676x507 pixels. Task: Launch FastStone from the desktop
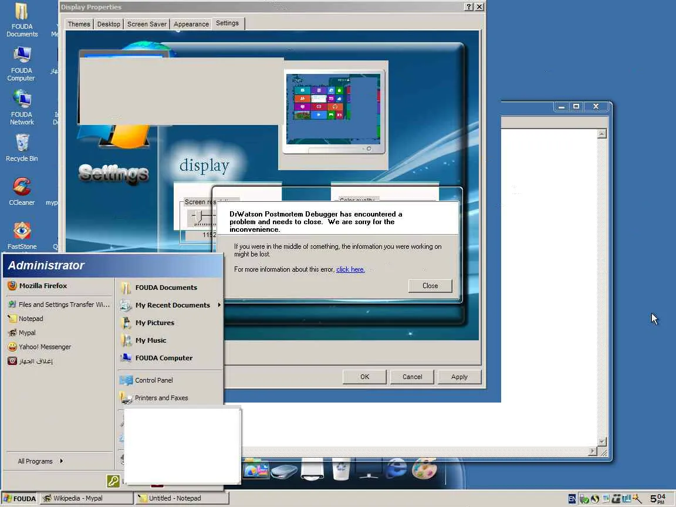(22, 236)
